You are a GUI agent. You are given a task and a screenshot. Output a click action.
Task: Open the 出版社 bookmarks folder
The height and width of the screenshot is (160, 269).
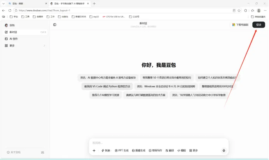(63, 17)
